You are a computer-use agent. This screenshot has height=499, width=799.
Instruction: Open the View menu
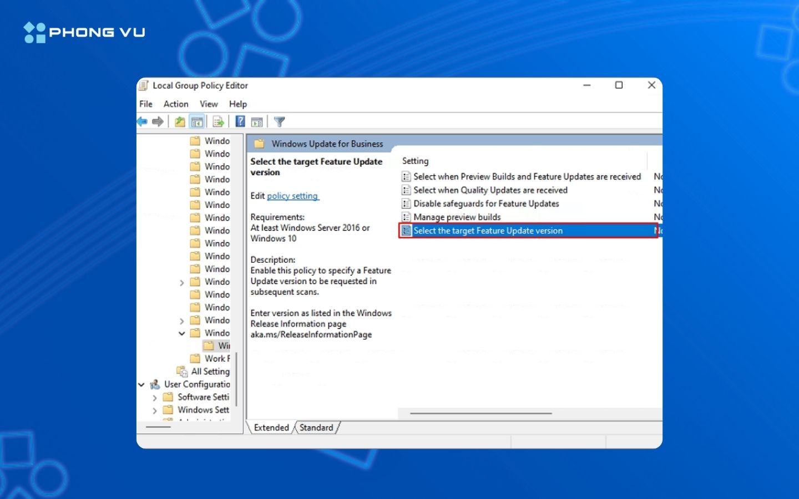point(209,104)
